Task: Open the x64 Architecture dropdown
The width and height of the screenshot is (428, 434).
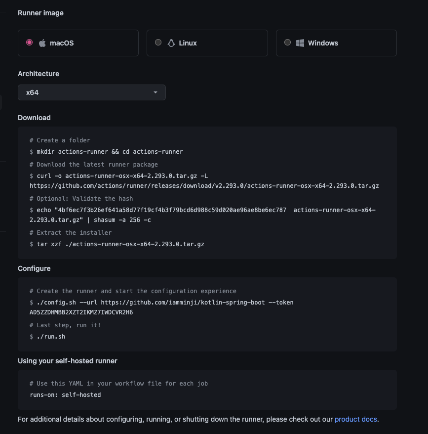Action: [92, 92]
